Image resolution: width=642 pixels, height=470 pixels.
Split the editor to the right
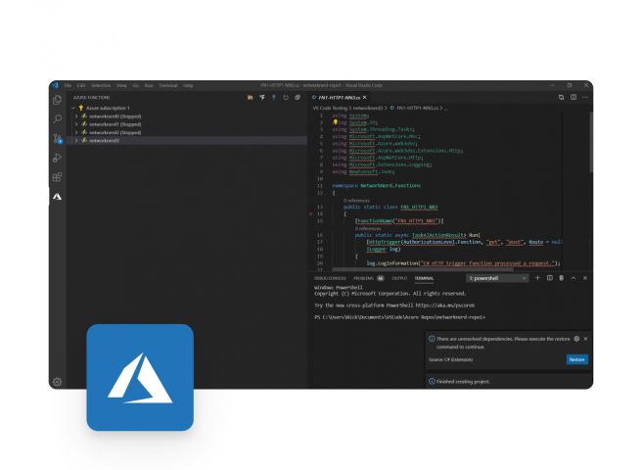(x=573, y=97)
